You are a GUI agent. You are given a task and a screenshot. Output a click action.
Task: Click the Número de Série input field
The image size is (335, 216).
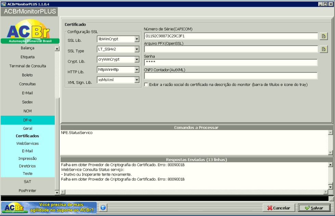click(x=231, y=36)
